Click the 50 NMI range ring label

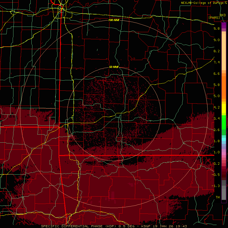tap(114, 67)
